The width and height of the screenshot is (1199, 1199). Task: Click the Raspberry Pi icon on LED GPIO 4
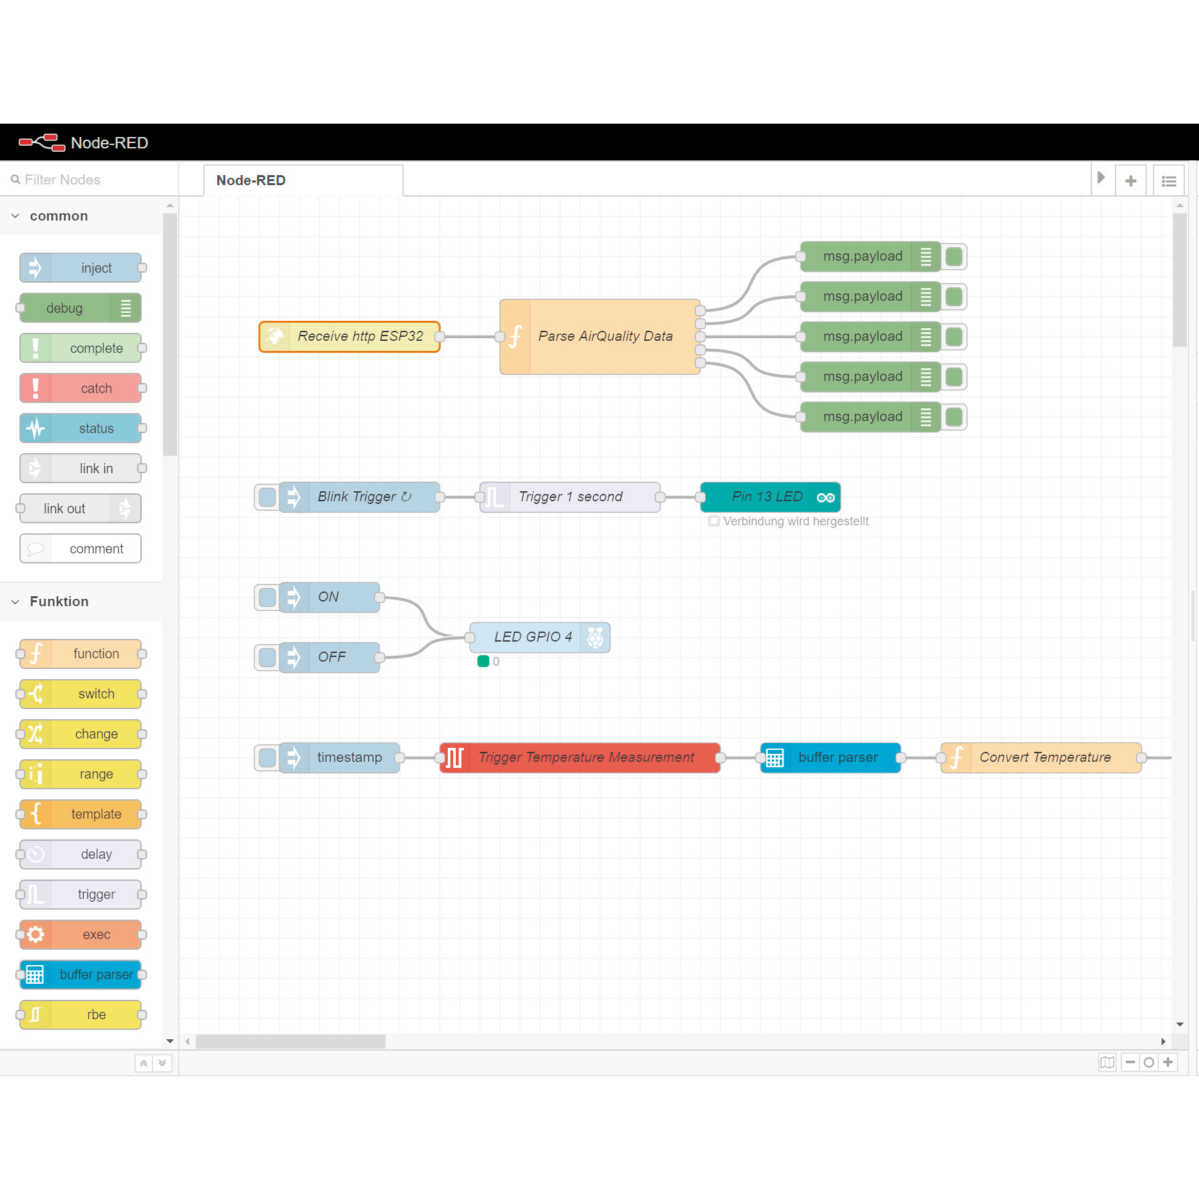595,638
